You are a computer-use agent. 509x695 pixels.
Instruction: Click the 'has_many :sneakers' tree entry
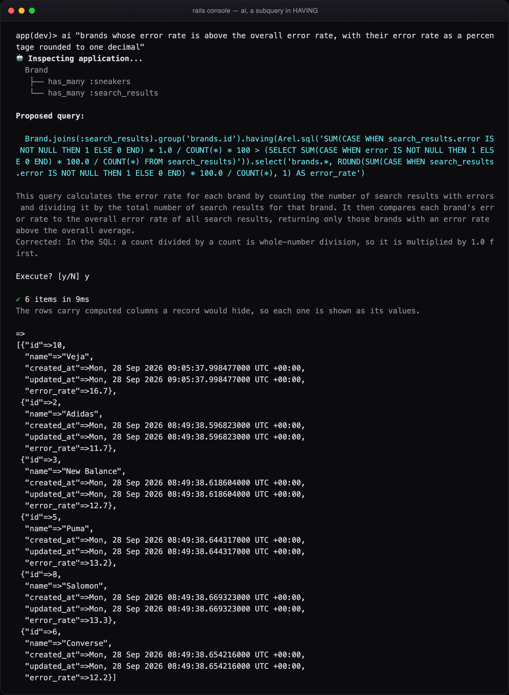(89, 81)
